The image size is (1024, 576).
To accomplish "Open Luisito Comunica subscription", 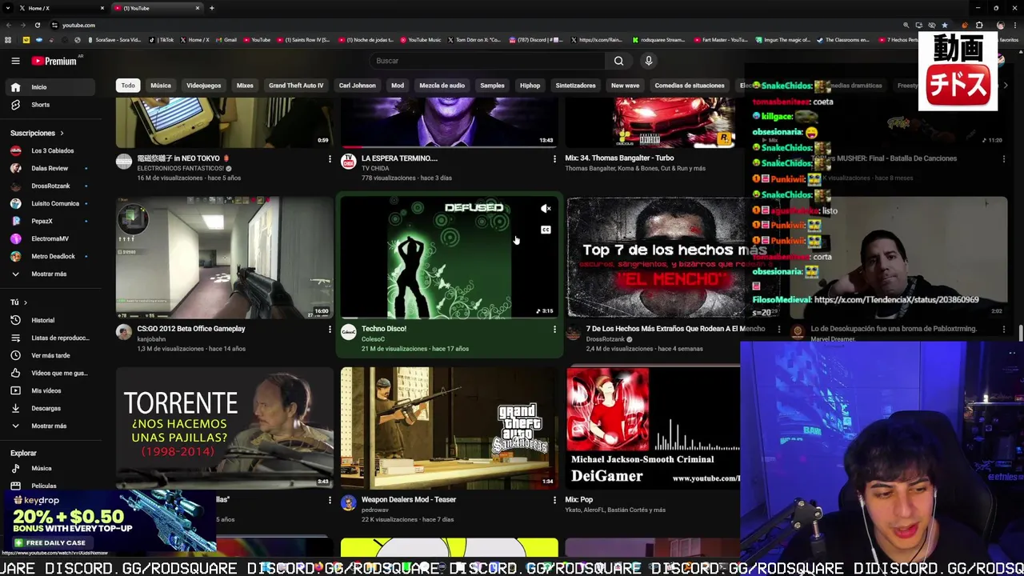I will click(50, 203).
